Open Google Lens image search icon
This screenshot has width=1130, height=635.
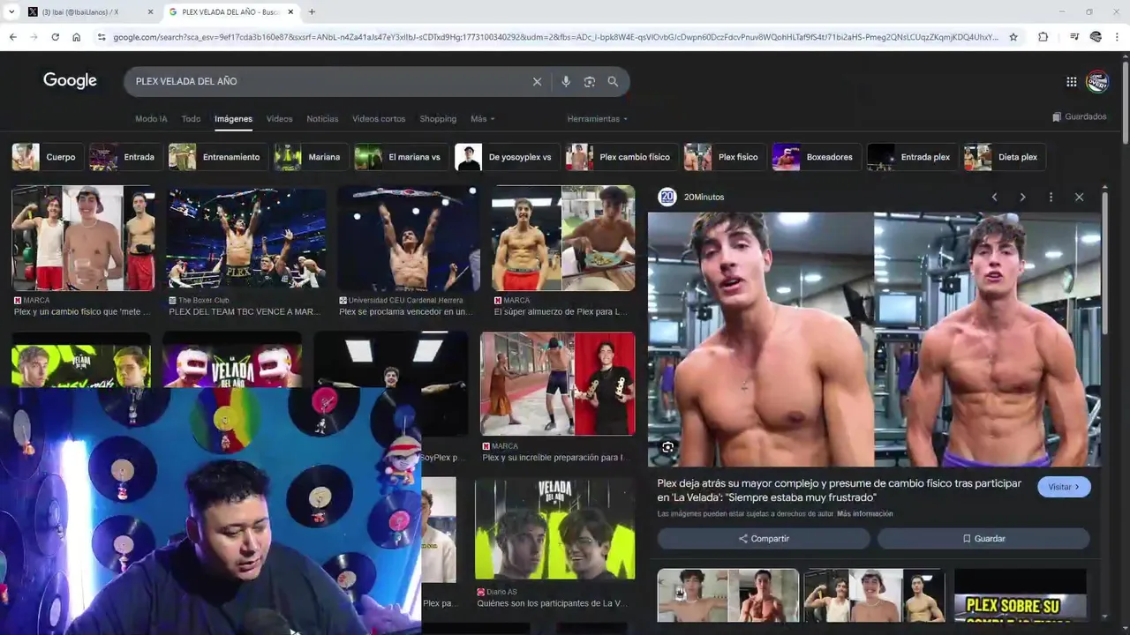point(590,81)
